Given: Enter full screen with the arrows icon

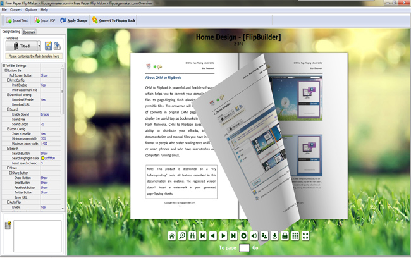Looking at the screenshot, I should 305,236.
